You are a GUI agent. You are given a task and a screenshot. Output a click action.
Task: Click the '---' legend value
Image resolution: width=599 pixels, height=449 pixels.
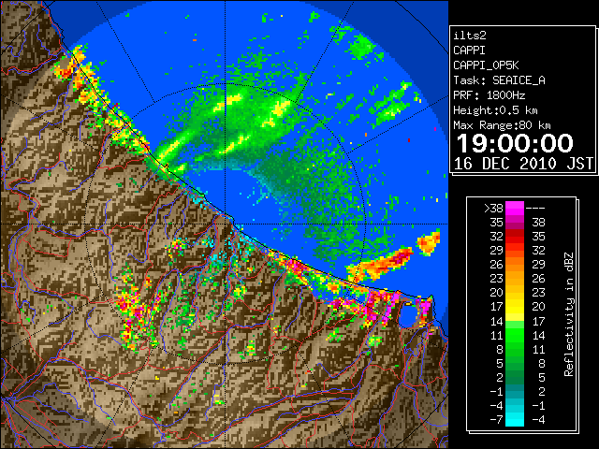[535, 209]
